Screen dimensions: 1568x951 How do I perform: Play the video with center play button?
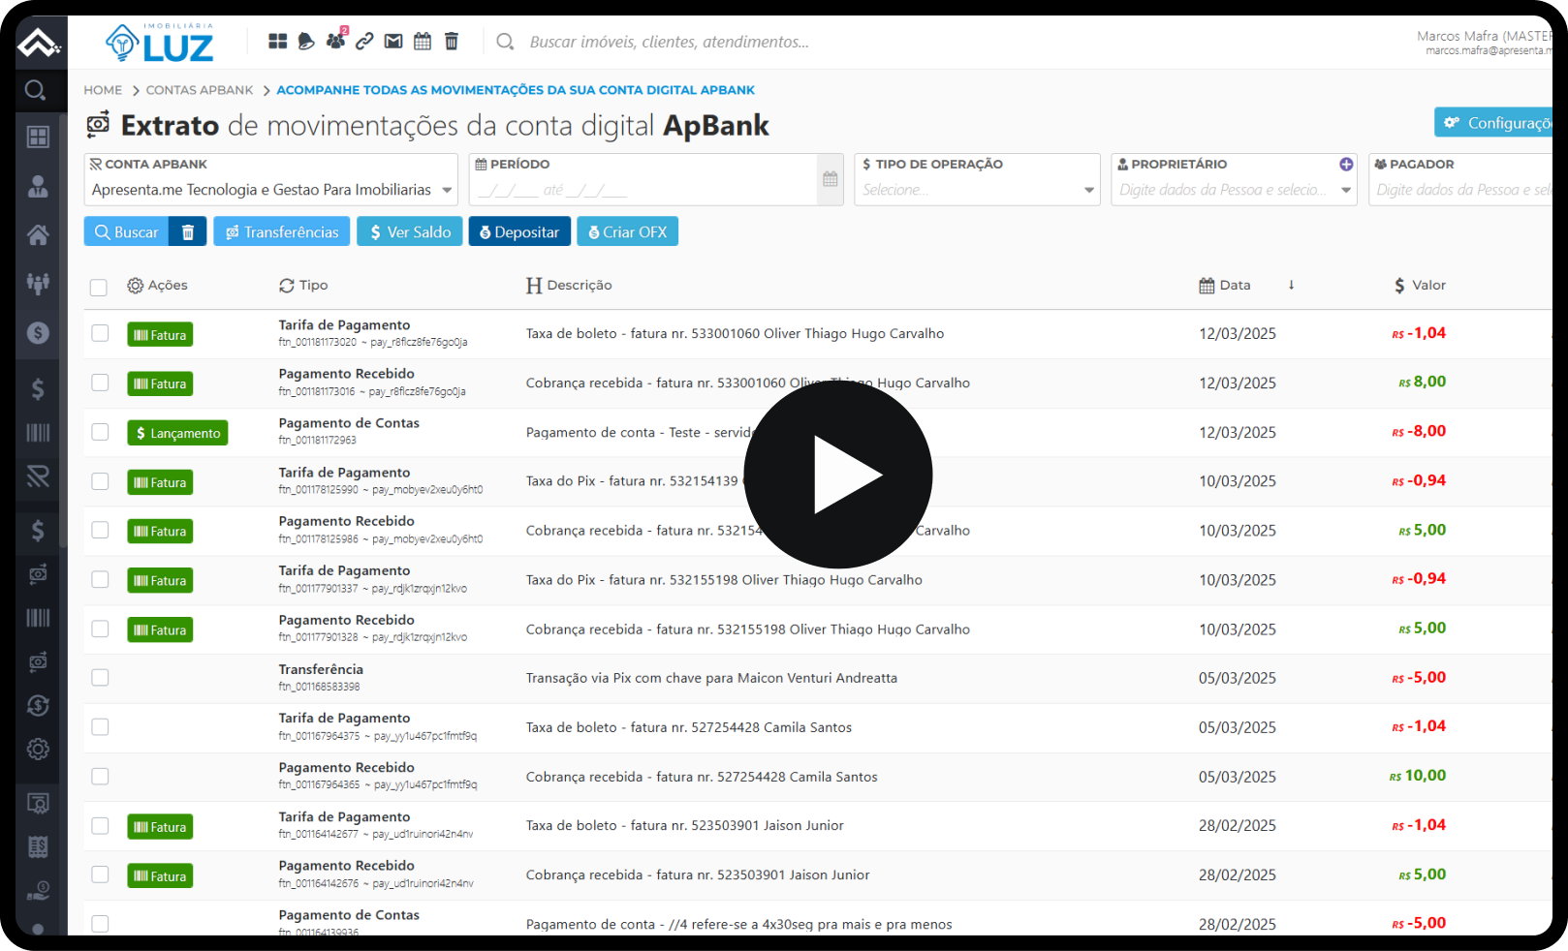(x=838, y=475)
